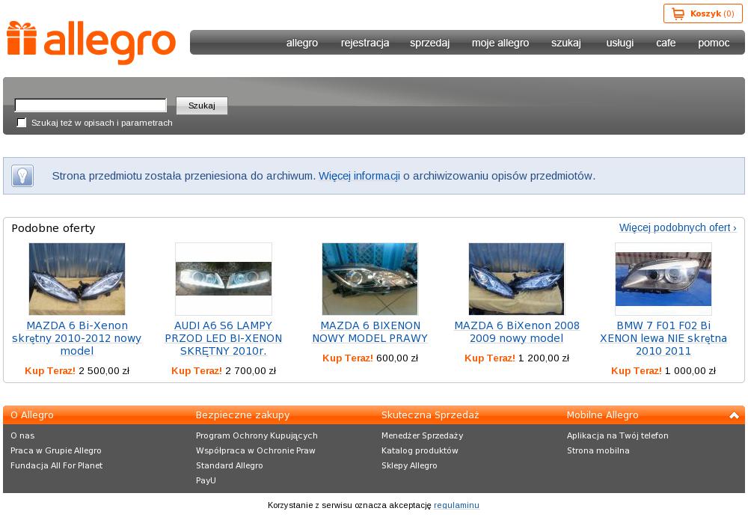Open Więcej podobnych ofert link

(x=678, y=227)
